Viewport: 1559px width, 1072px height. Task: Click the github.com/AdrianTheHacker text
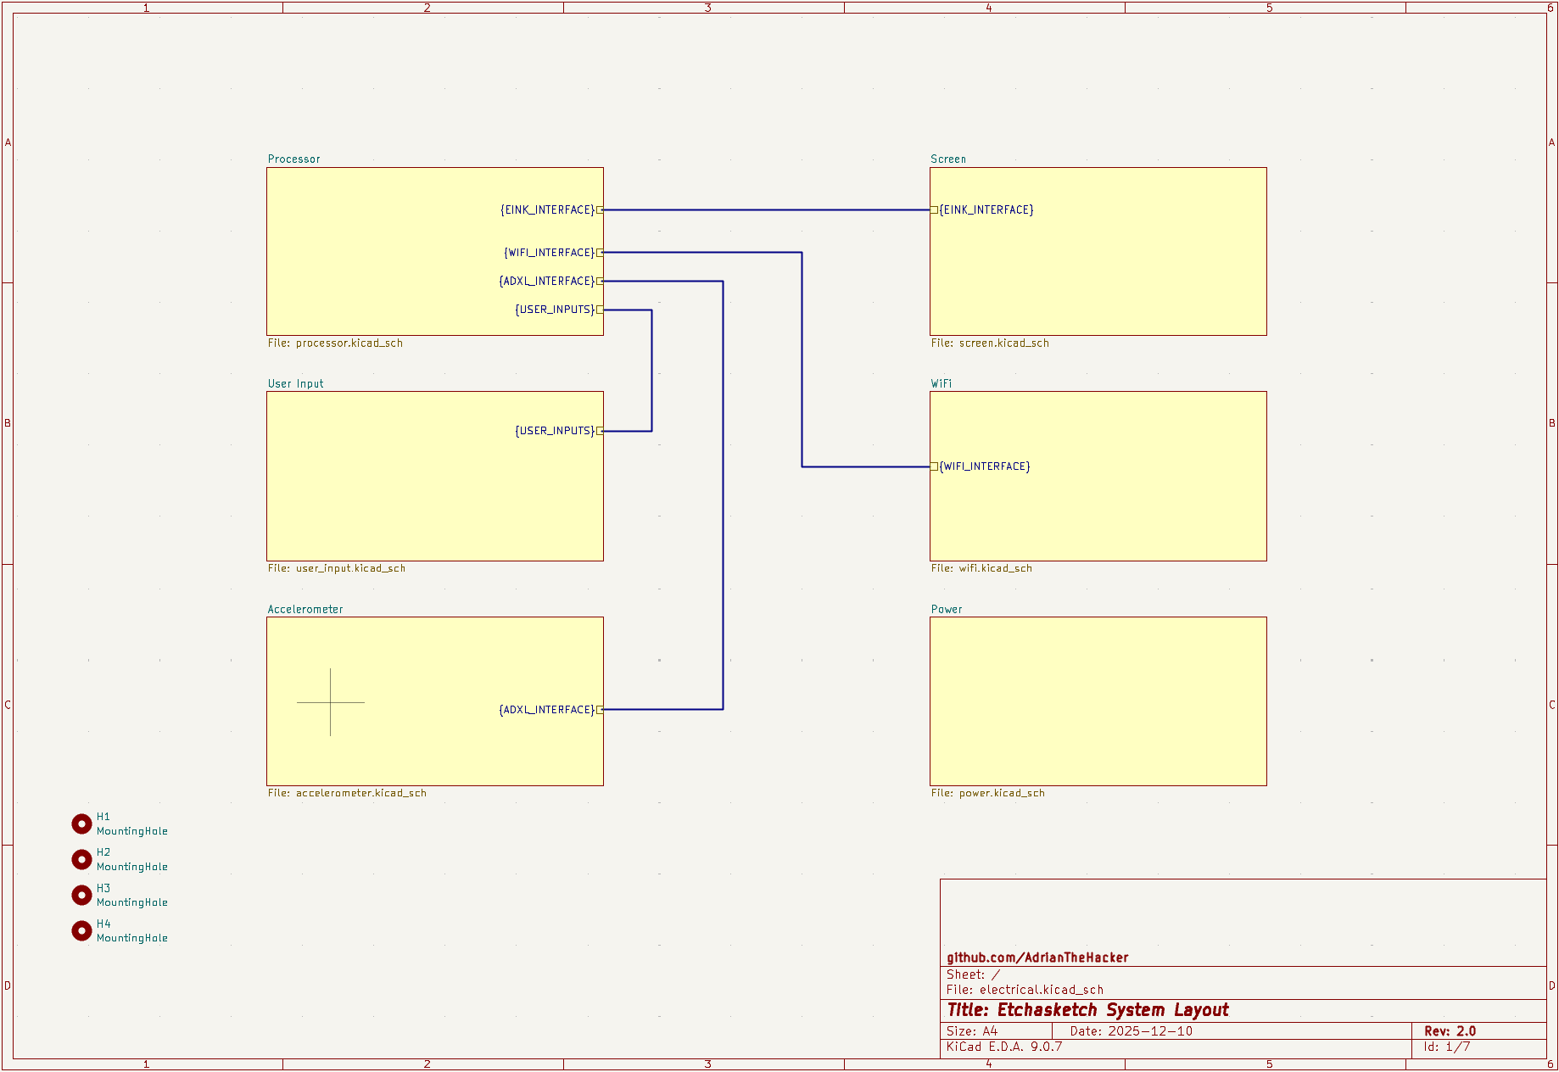(x=1037, y=958)
